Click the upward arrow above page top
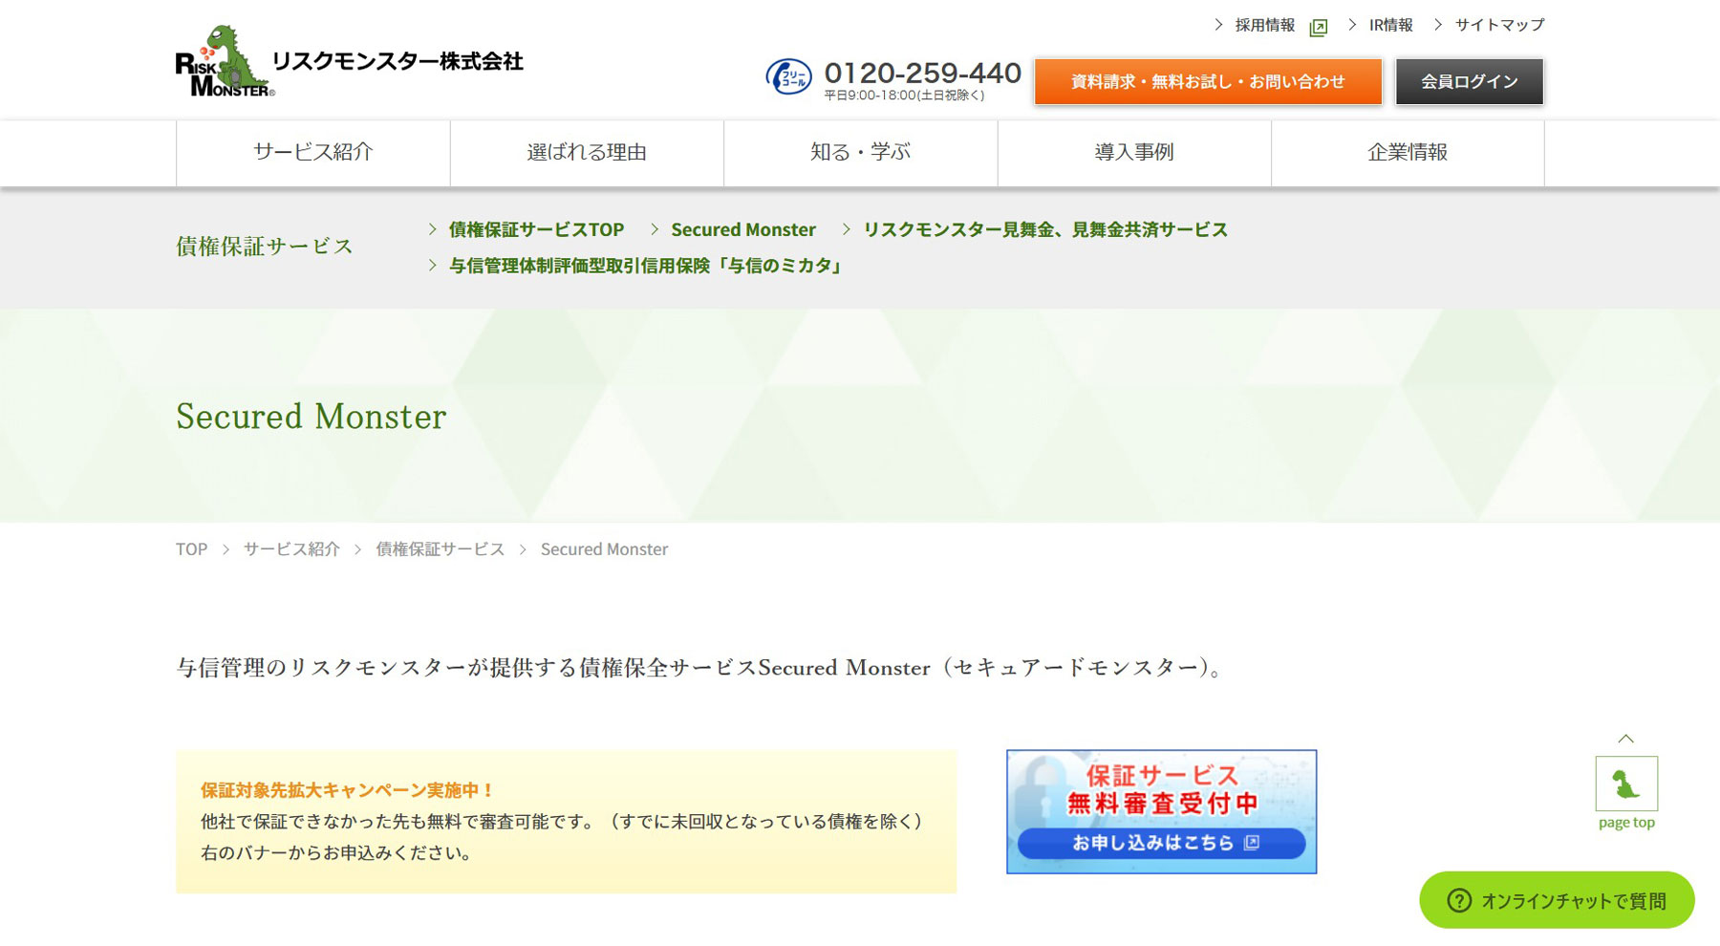 [x=1626, y=739]
